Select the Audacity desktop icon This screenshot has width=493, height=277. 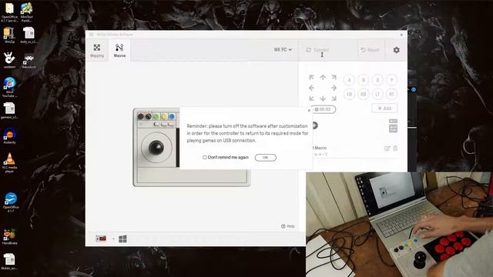pyautogui.click(x=9, y=136)
